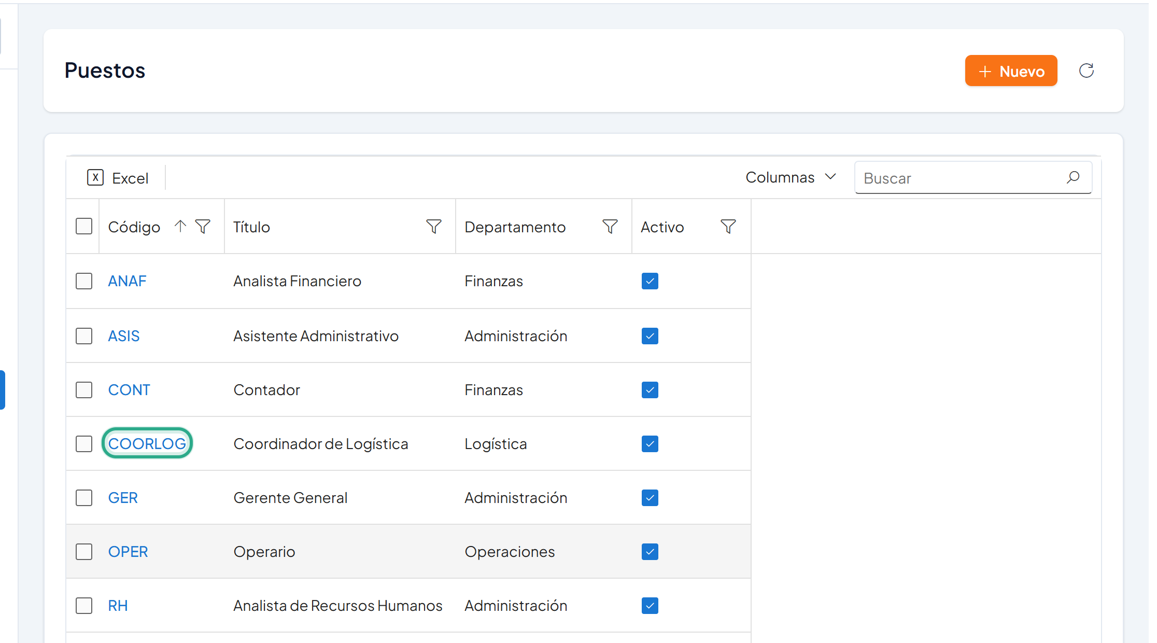Toggle Activo checkbox for Analista de Recursos Humanos
1157x643 pixels.
[650, 606]
